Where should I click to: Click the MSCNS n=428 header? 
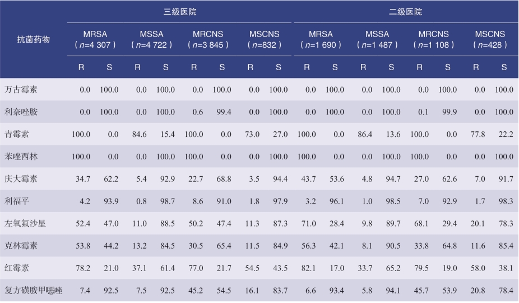coord(490,39)
